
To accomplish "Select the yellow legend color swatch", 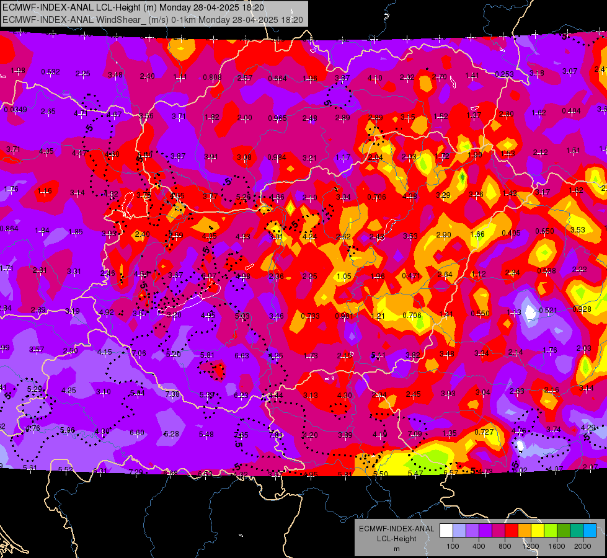I will click(538, 530).
